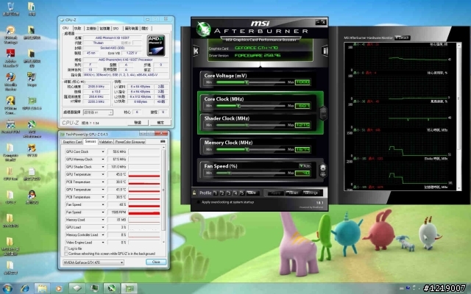This screenshot has height=294, width=471.
Task: Open the Adobe Reader 9 desktop icon
Action: (x=10, y=58)
